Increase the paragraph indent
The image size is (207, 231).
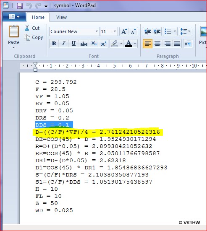coord(157,31)
